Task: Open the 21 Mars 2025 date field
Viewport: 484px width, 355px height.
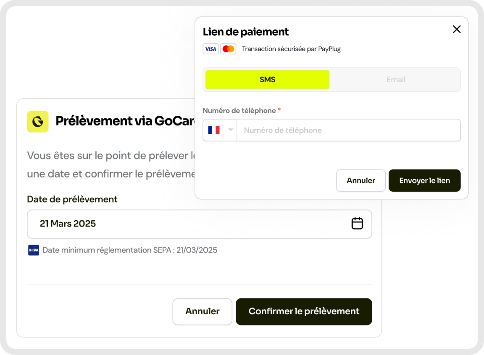Action: [200, 224]
